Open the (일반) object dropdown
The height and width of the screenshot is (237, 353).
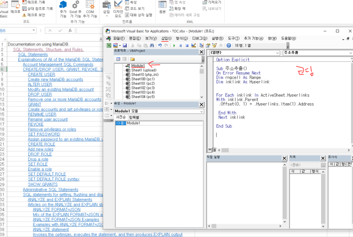[x=278, y=53]
